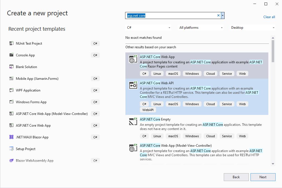This screenshot has height=188, width=282.
Task: Click the Windows Forms App icon
Action: click(x=11, y=102)
